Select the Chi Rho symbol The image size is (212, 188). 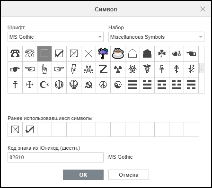[x=191, y=69]
